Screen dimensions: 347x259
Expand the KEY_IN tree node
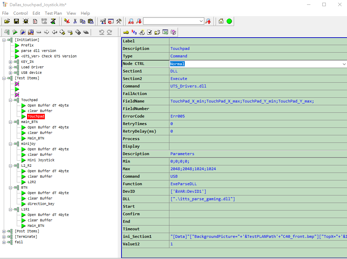(x=10, y=62)
